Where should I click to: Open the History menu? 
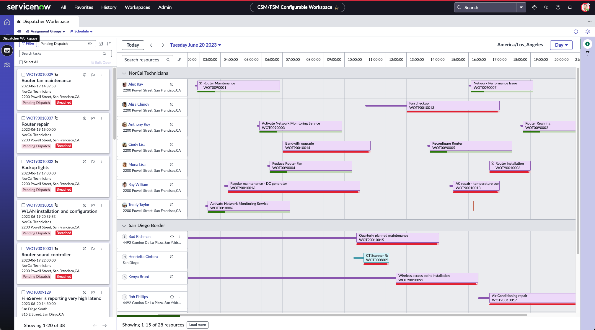pyautogui.click(x=109, y=7)
